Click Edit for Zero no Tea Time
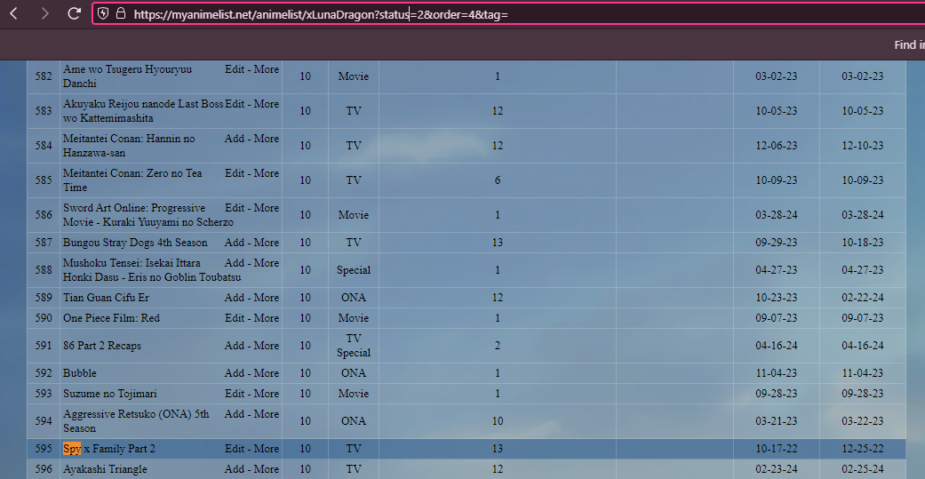The image size is (925, 479). pos(235,173)
